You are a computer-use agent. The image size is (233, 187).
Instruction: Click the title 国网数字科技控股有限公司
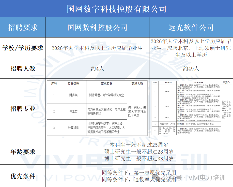[x=116, y=9]
